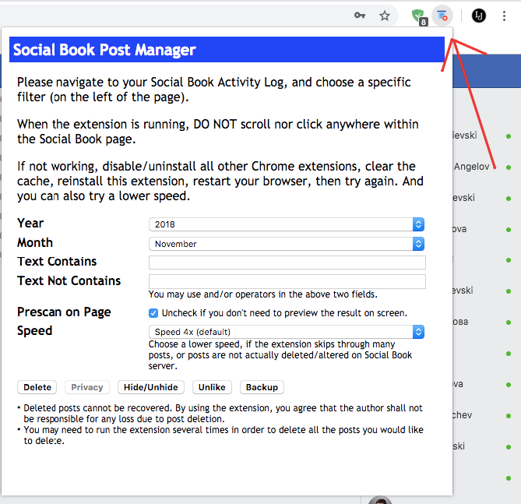This screenshot has height=504, width=521.
Task: Click the Text Contains input field
Action: coord(287,263)
